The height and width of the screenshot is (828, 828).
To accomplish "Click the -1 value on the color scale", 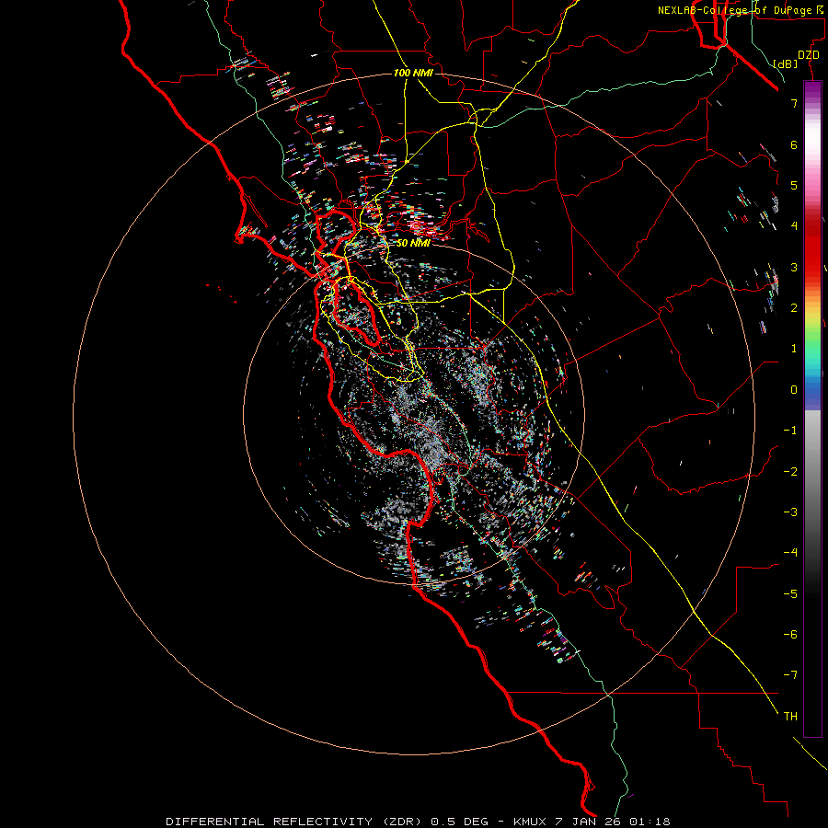I will pos(790,431).
